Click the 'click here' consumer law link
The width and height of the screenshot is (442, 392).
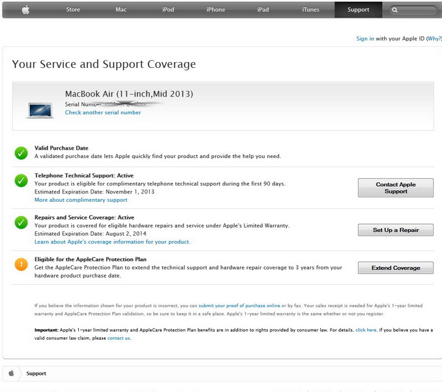point(366,330)
